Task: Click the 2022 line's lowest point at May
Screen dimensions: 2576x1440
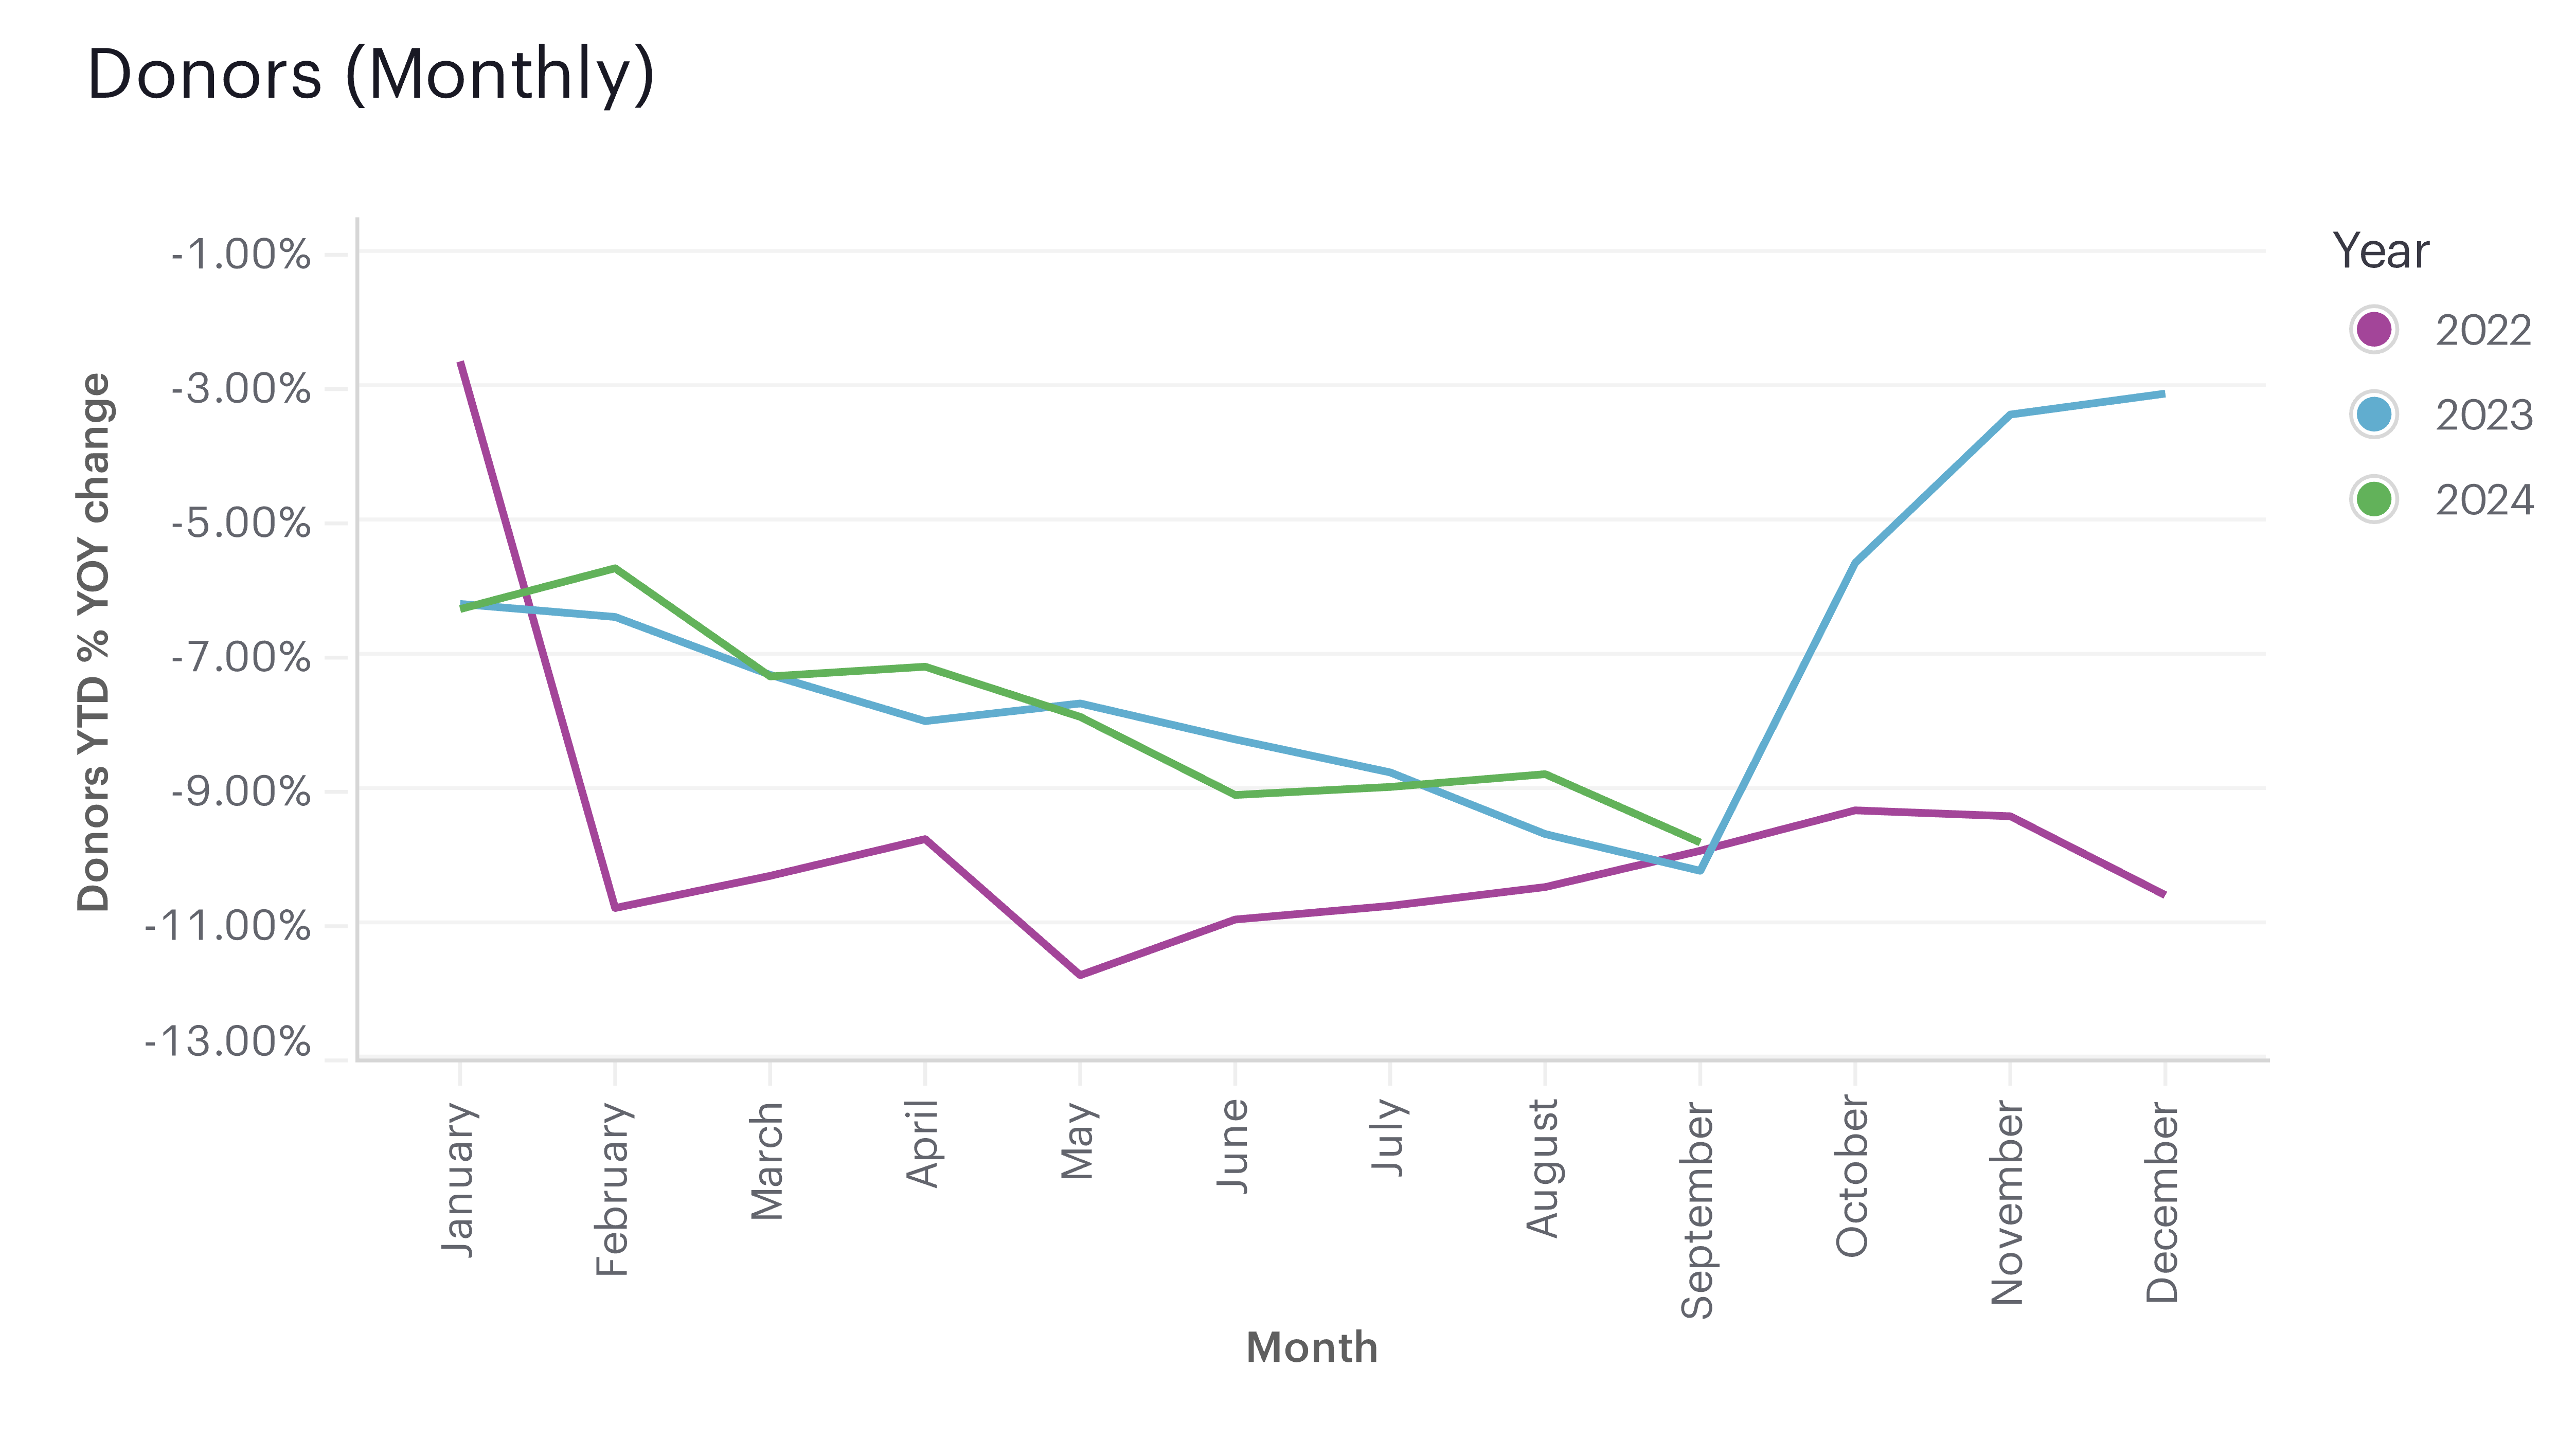Action: coord(1080,974)
